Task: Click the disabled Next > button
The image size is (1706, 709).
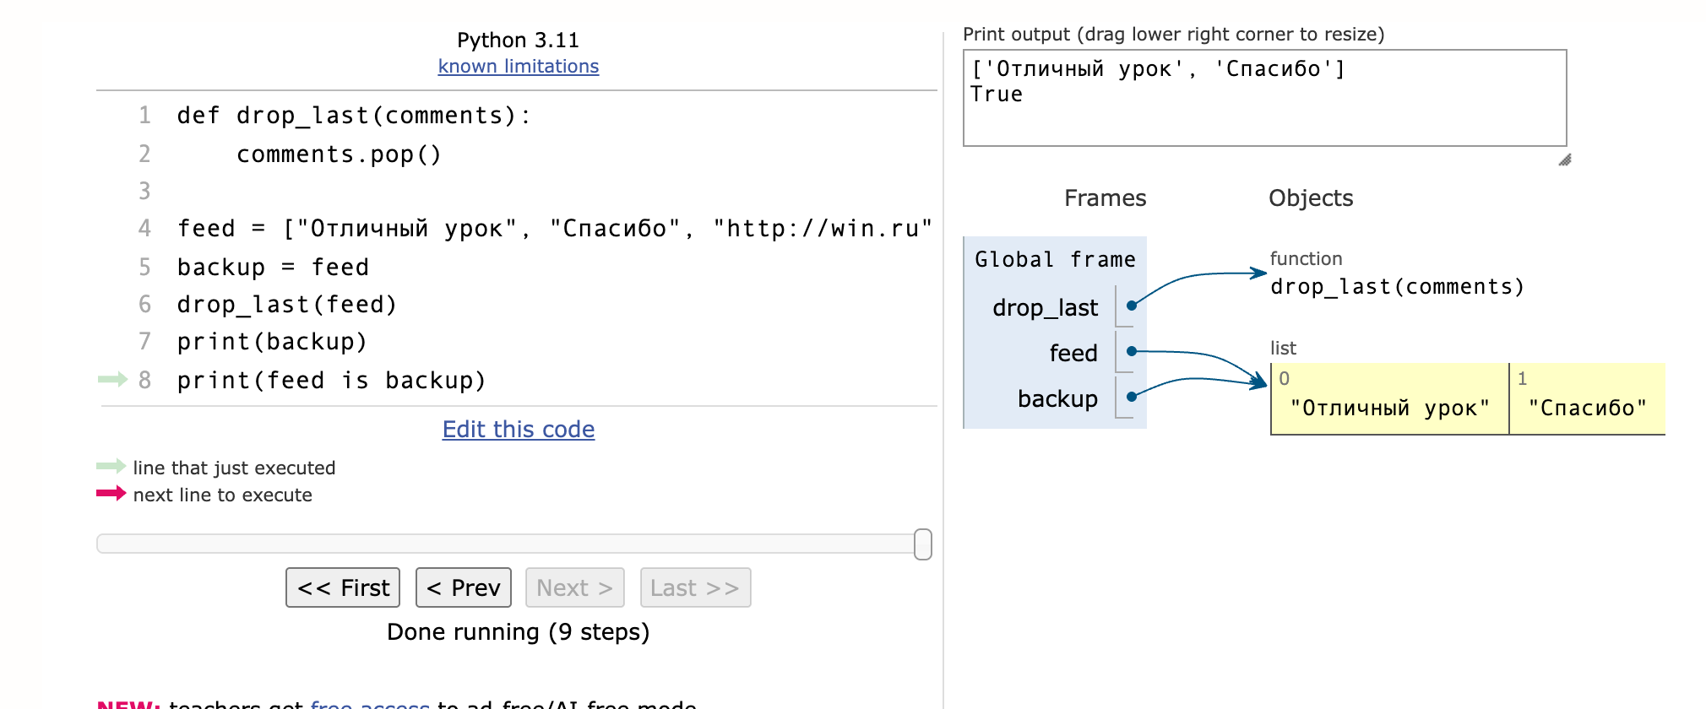Action: pyautogui.click(x=574, y=587)
